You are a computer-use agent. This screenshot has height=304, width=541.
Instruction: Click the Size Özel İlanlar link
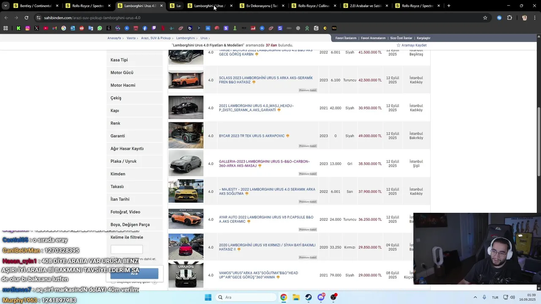[x=401, y=38]
